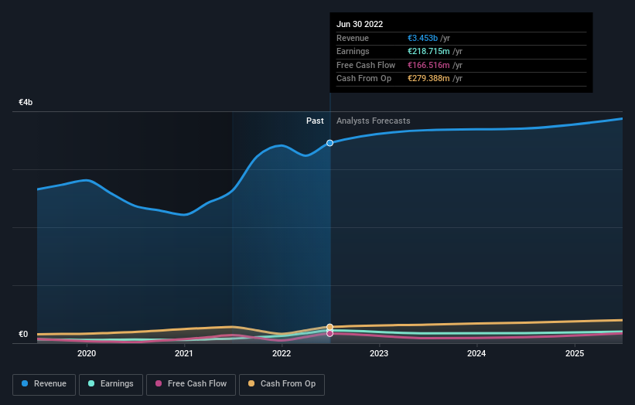Toggle the Earnings legend button

coord(111,384)
